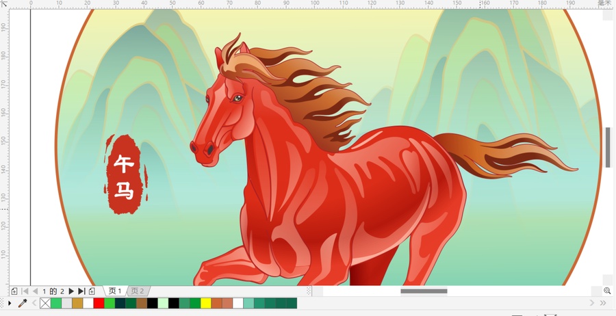
Task: Pick the first green swatch after no-color
Action: point(56,303)
